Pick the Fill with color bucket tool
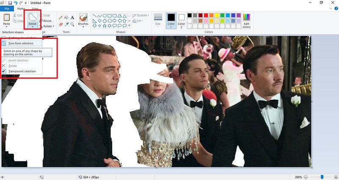The image size is (339, 180). (x=67, y=18)
